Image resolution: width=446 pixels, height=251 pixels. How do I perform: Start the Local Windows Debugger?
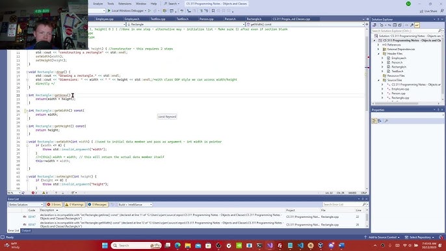coord(125,10)
